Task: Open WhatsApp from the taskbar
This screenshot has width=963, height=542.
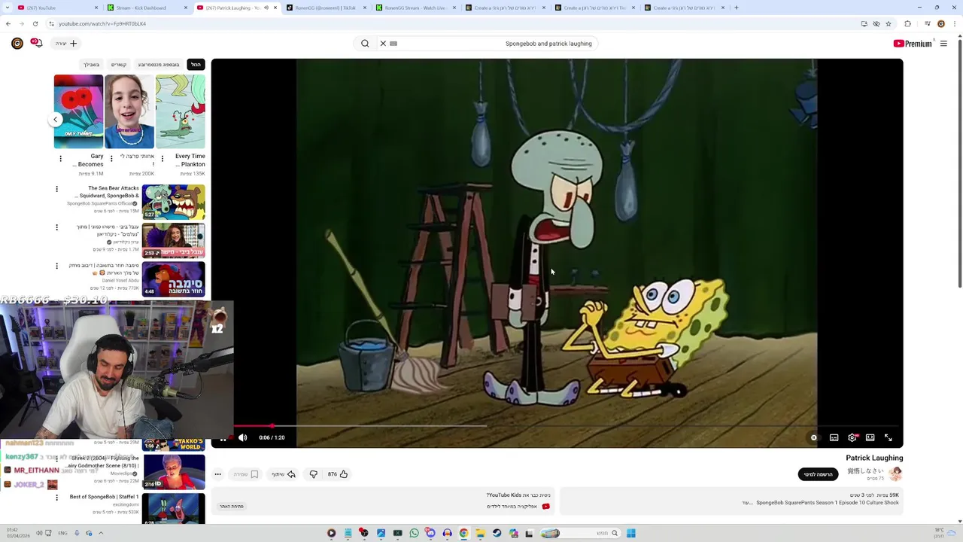Action: pyautogui.click(x=414, y=533)
